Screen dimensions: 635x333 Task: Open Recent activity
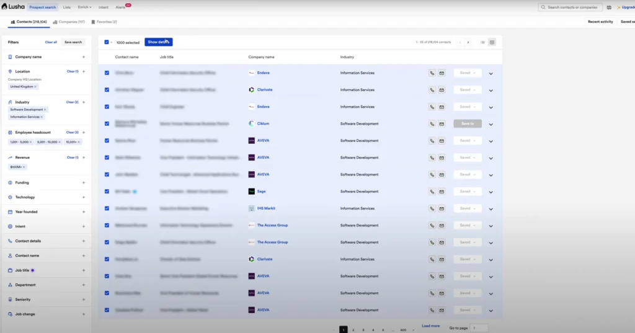coord(600,22)
